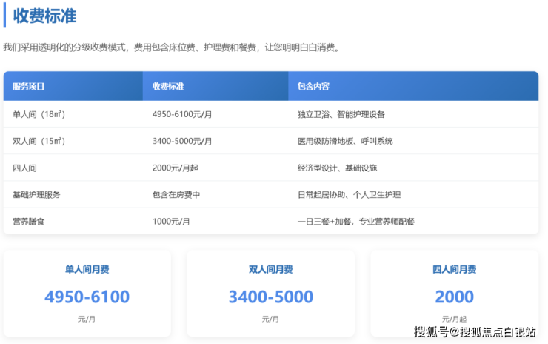Click the 独立卫浴、智能护理设备 cell

tap(341, 114)
